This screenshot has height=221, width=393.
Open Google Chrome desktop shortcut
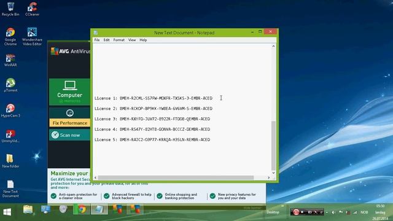(10, 37)
